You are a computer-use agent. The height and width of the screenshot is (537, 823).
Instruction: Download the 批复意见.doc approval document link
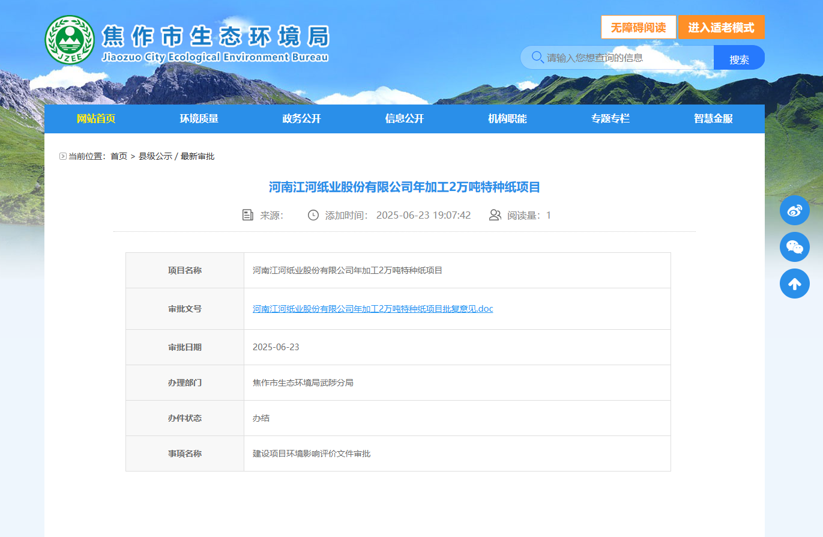coord(373,309)
